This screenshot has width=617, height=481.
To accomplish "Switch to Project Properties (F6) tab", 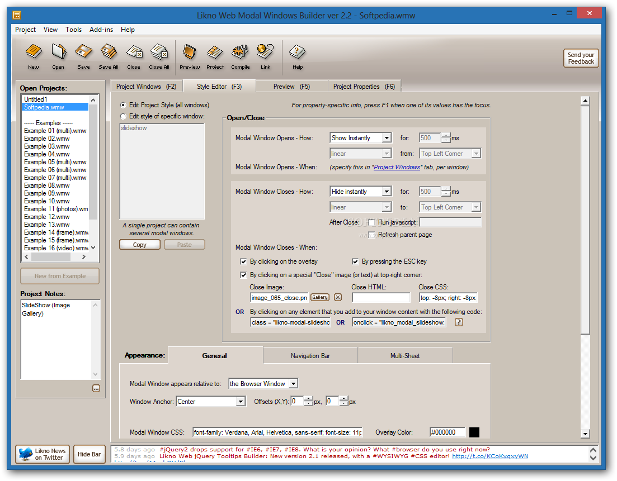I will coord(364,87).
